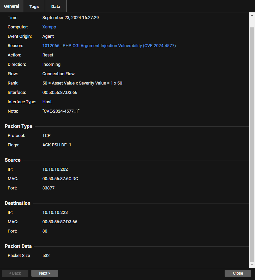Click the Reason field label
Viewport: 255px width, 280px height.
click(15, 46)
